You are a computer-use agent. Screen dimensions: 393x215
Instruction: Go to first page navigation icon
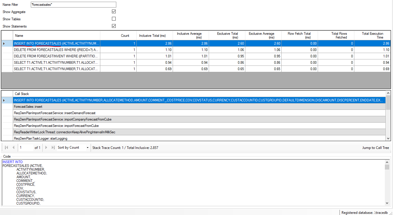point(6,148)
